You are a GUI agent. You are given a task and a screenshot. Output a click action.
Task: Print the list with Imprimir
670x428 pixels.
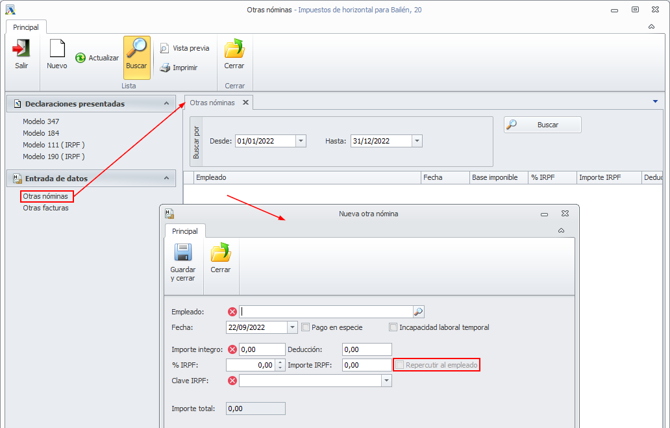coord(164,68)
